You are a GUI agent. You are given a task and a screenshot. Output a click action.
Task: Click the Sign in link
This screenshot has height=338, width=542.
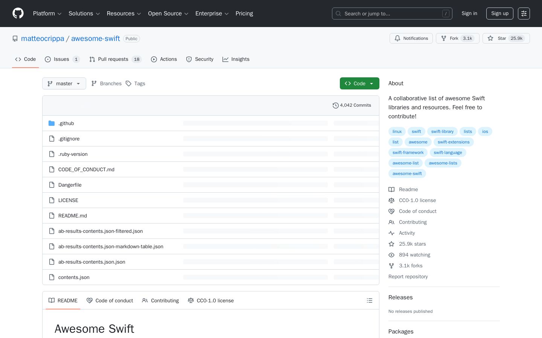click(x=469, y=14)
